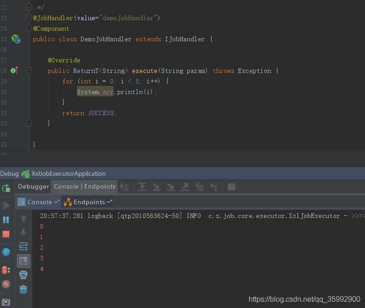The image size is (365, 308).
Task: Click implements-method gutter icon on line 28
Action: [x=14, y=70]
